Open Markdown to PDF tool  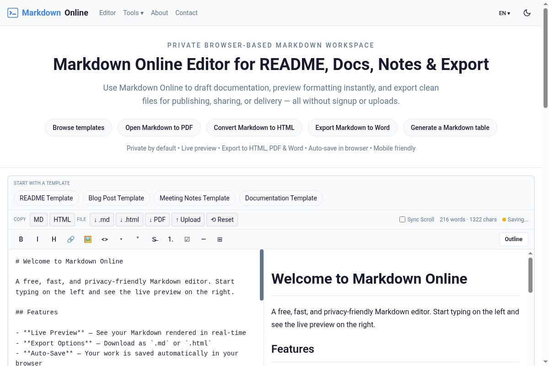tap(159, 128)
